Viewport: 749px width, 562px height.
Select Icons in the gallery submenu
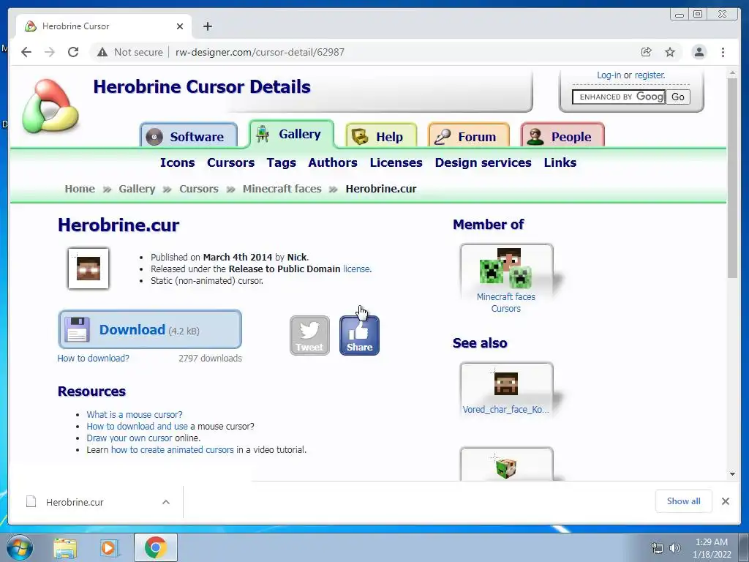click(177, 162)
